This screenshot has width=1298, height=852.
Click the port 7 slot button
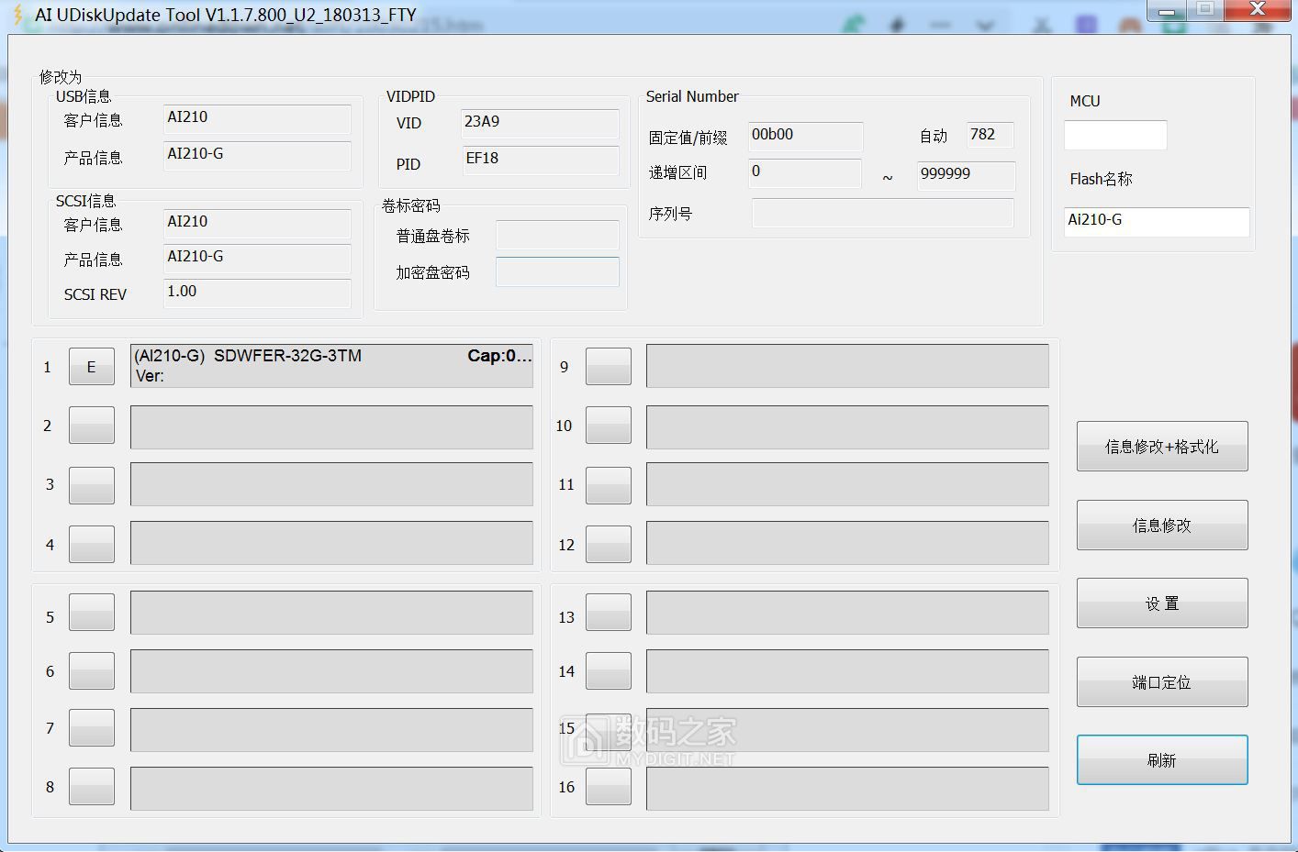[92, 727]
